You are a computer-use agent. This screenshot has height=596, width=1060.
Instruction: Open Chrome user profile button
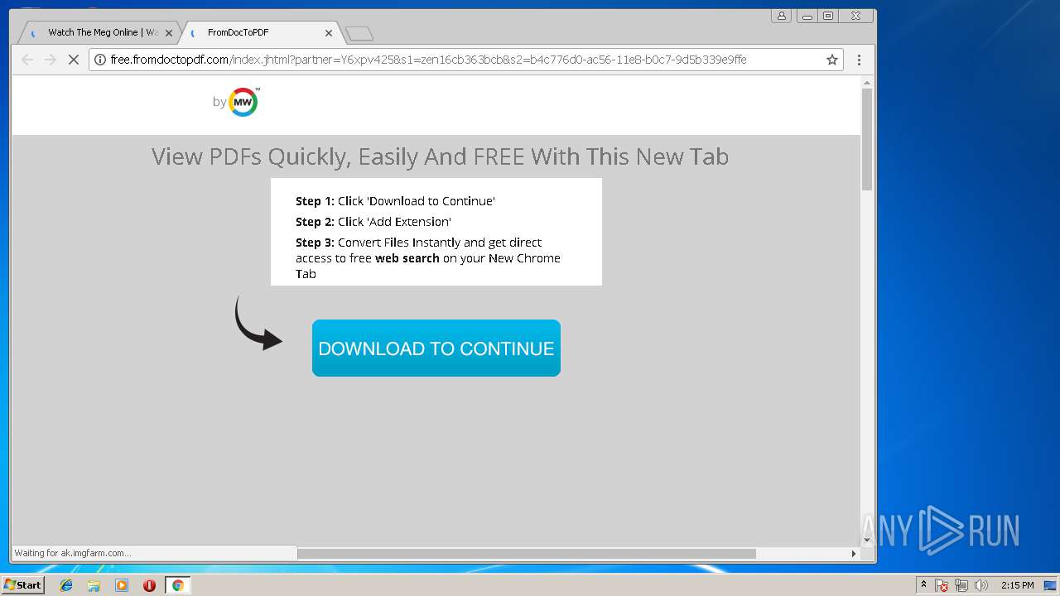pyautogui.click(x=781, y=16)
